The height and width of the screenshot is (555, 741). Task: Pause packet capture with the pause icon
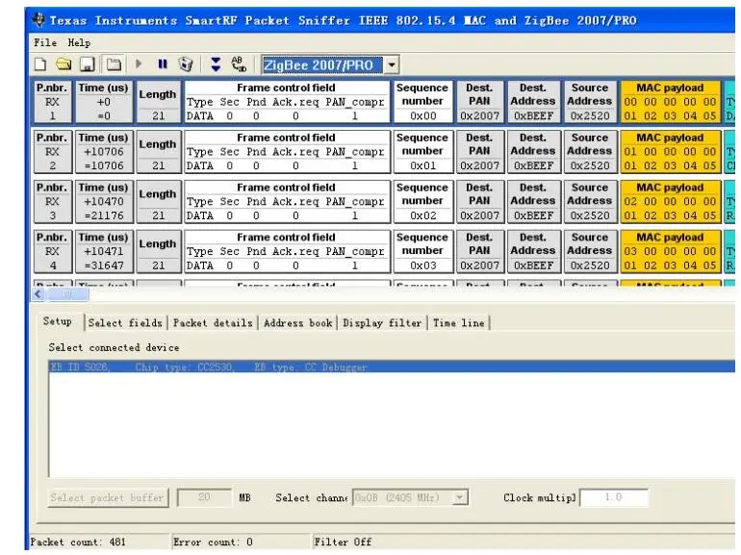[x=163, y=63]
